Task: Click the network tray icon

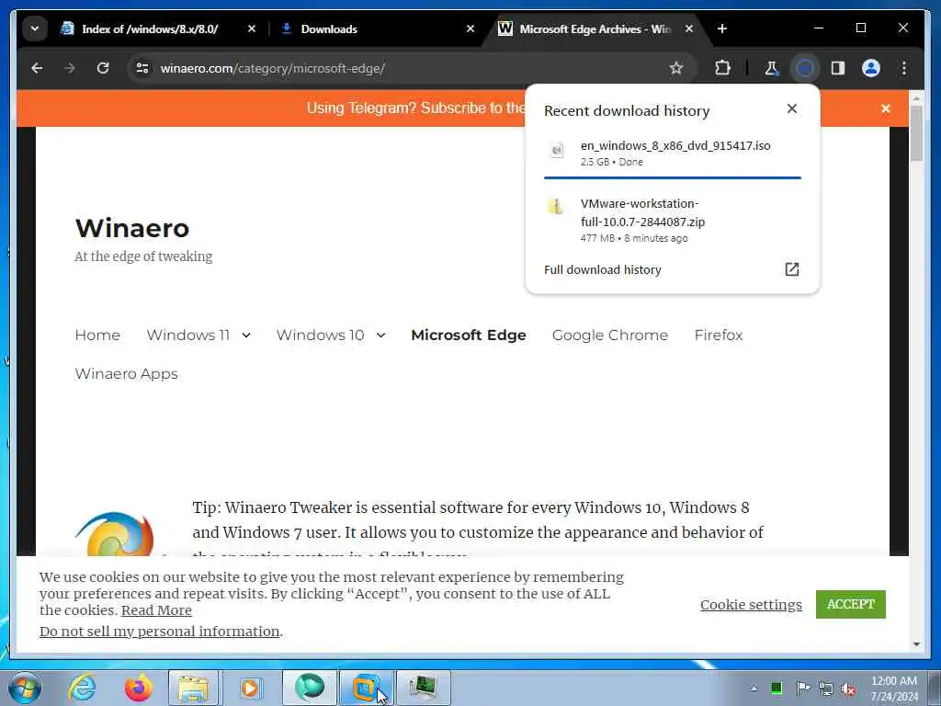Action: (826, 689)
